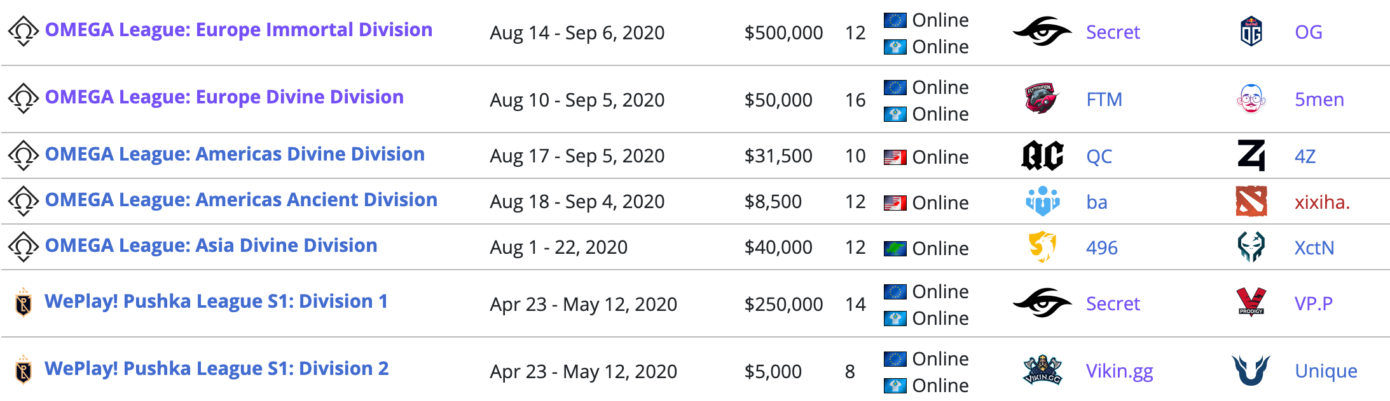Open the XctN team link
The width and height of the screenshot is (1390, 401).
pyautogui.click(x=1314, y=248)
